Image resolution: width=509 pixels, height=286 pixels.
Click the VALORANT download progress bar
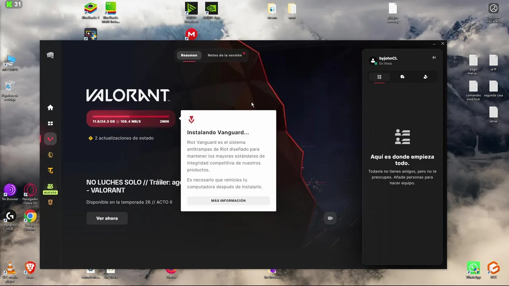point(131,118)
